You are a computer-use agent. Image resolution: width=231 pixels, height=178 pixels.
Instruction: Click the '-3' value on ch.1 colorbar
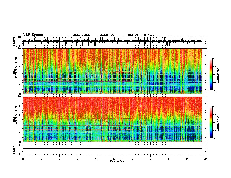click(x=215, y=58)
